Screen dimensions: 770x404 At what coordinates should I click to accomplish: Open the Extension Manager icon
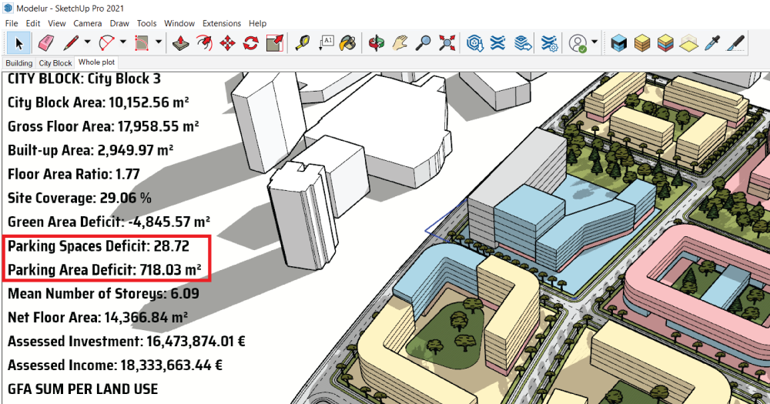click(x=549, y=43)
